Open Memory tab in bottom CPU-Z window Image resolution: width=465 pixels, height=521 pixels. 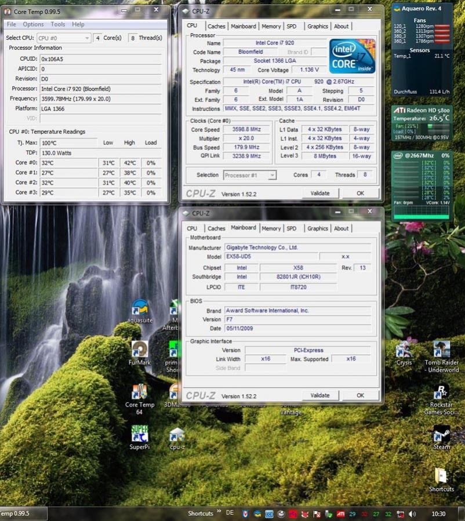click(x=271, y=228)
